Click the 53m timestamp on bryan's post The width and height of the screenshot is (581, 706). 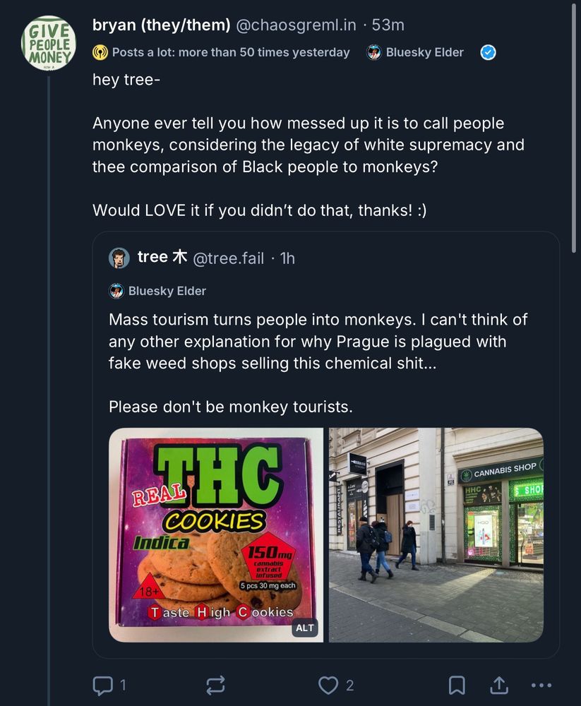point(389,25)
